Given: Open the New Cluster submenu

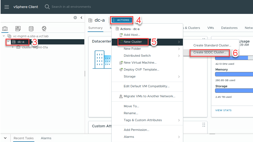Looking at the screenshot, I should [147, 42].
